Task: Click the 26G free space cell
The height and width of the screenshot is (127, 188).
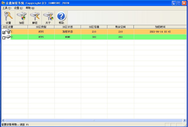Action: (120, 37)
